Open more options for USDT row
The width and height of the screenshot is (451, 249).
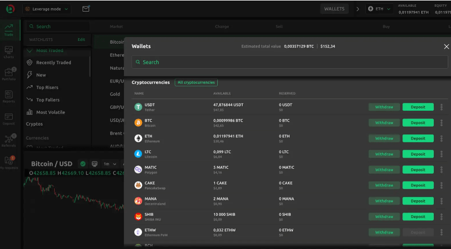441,107
